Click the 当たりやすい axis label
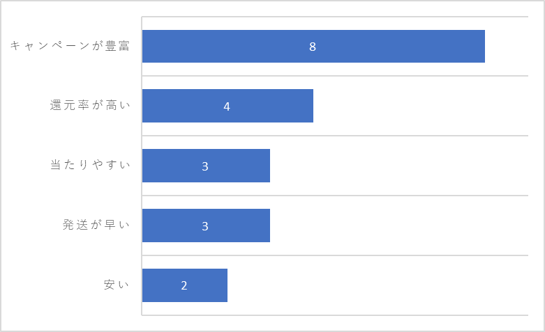The height and width of the screenshot is (332, 545). 90,165
